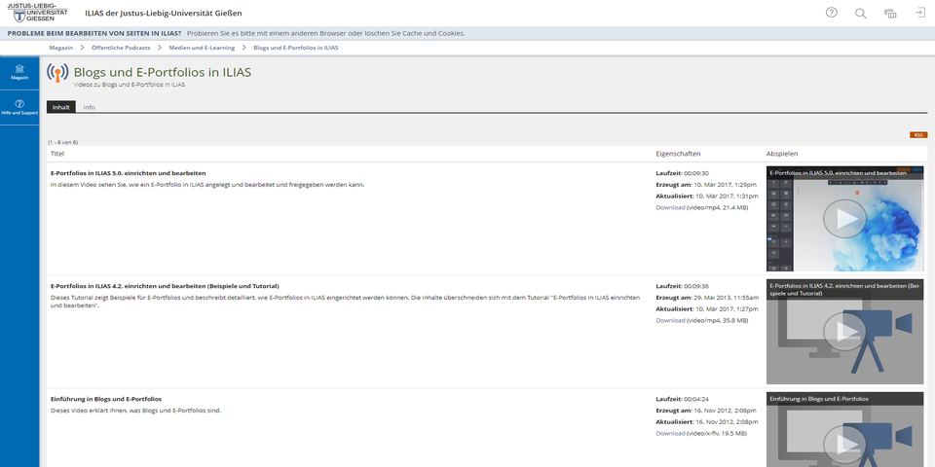Click title 'Einführung in Blogs und E-Portfolios'
Viewport: 935px width, 467px height.
tap(106, 399)
